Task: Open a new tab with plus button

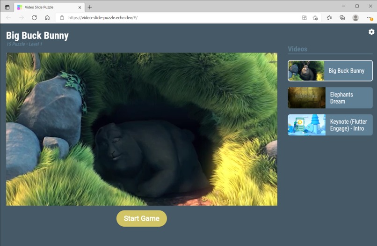Action: tap(90, 7)
